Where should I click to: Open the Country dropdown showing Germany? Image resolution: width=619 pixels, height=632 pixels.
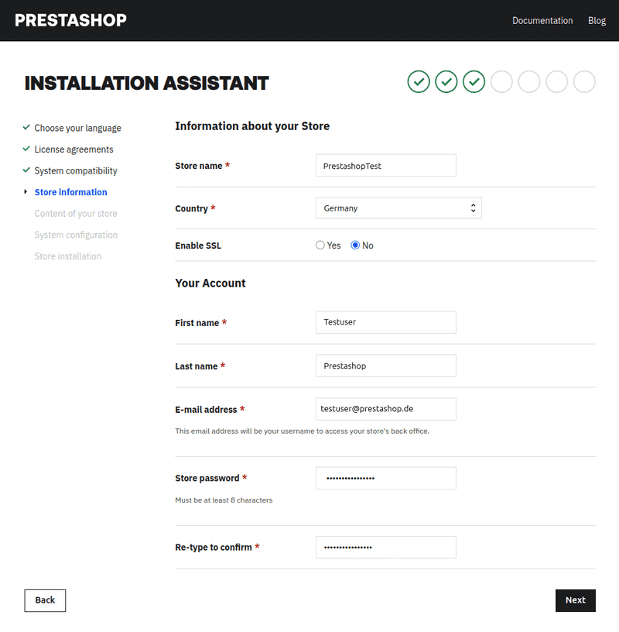[x=398, y=208]
